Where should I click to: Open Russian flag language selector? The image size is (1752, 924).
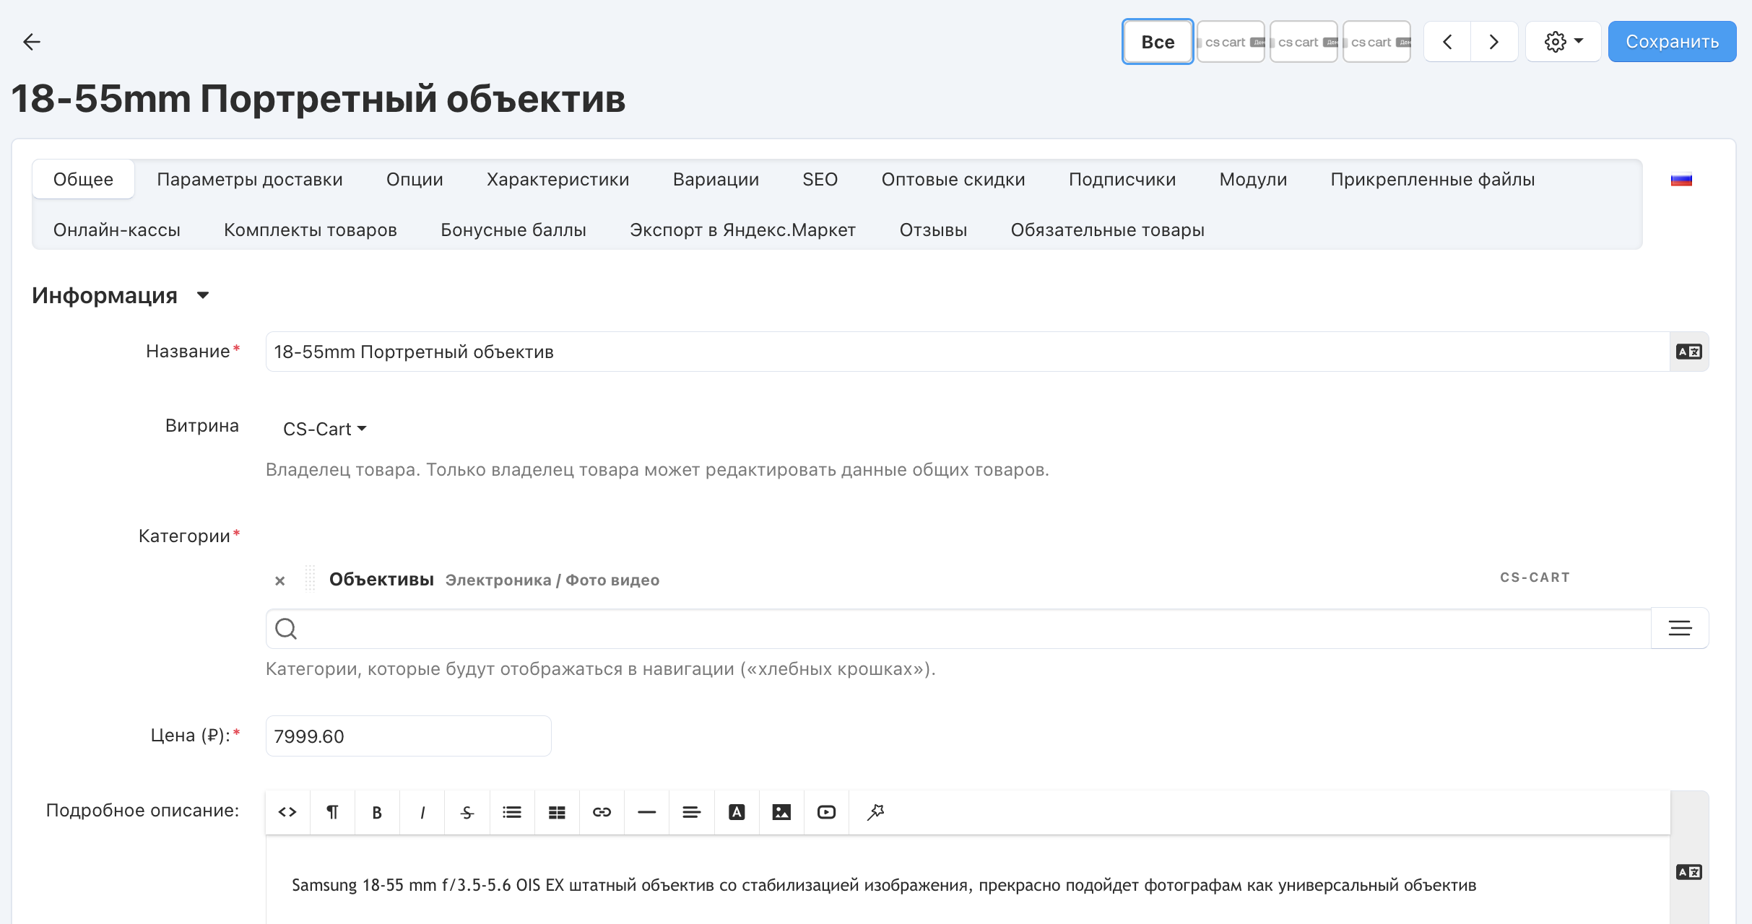coord(1681,180)
